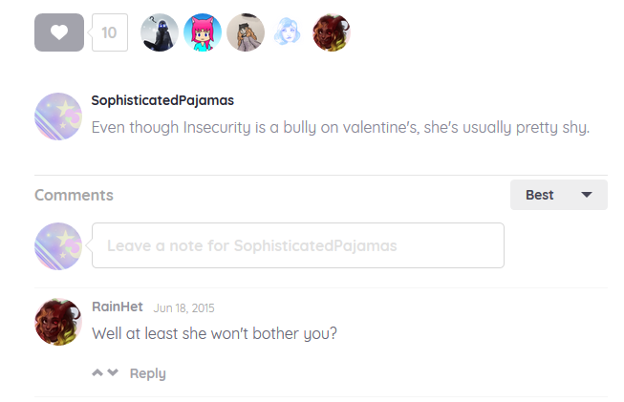This screenshot has width=624, height=402.
Task: Open the Best sort dropdown
Action: pyautogui.click(x=558, y=195)
